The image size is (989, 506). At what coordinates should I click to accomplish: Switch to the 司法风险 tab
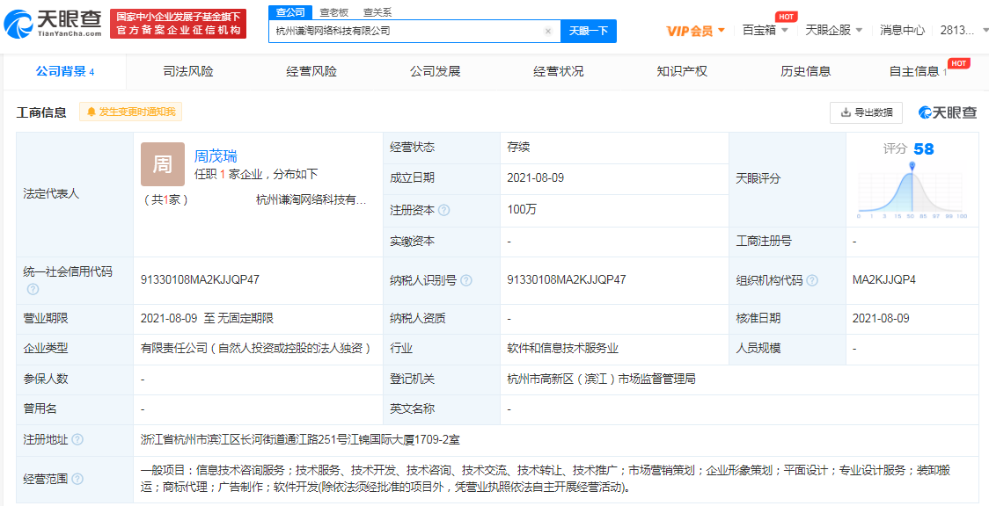(188, 71)
